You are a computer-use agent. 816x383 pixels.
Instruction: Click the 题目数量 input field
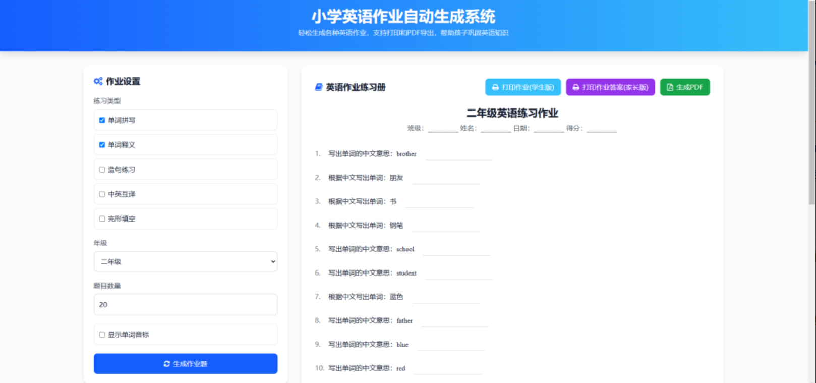186,305
